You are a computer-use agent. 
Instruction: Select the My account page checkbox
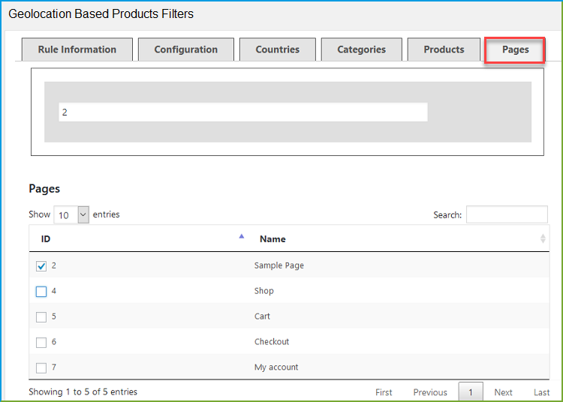click(41, 368)
